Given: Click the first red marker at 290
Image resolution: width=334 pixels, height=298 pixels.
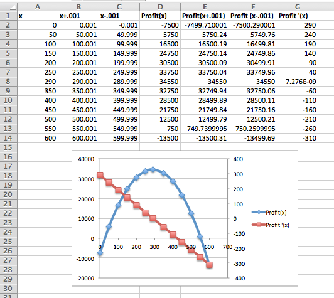Looking at the screenshot, I should coord(100,175).
